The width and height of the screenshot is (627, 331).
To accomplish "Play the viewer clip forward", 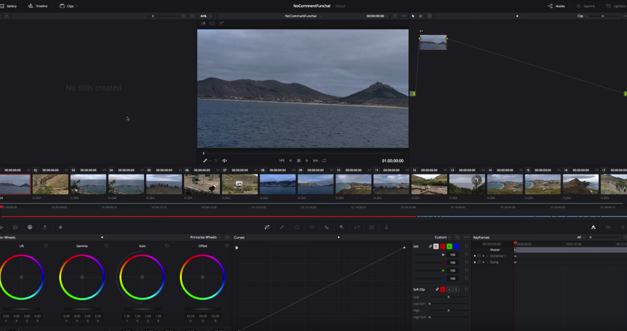I will [x=307, y=160].
